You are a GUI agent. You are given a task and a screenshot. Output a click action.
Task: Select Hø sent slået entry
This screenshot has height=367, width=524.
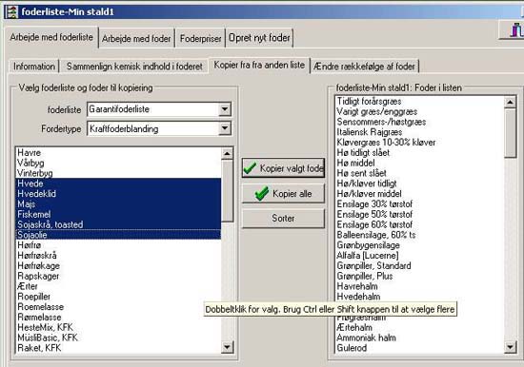point(420,173)
